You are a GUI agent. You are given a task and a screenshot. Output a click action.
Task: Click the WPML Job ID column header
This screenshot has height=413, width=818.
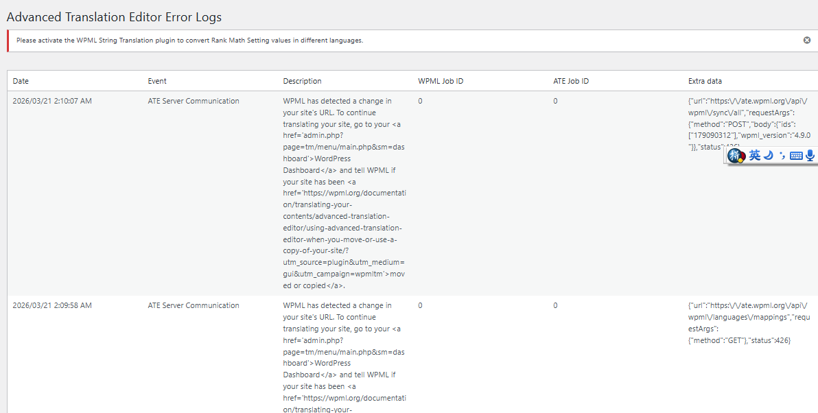[x=441, y=81]
